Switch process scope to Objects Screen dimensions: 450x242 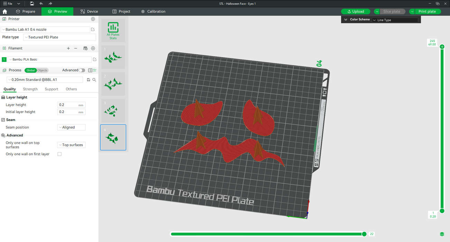click(x=43, y=70)
